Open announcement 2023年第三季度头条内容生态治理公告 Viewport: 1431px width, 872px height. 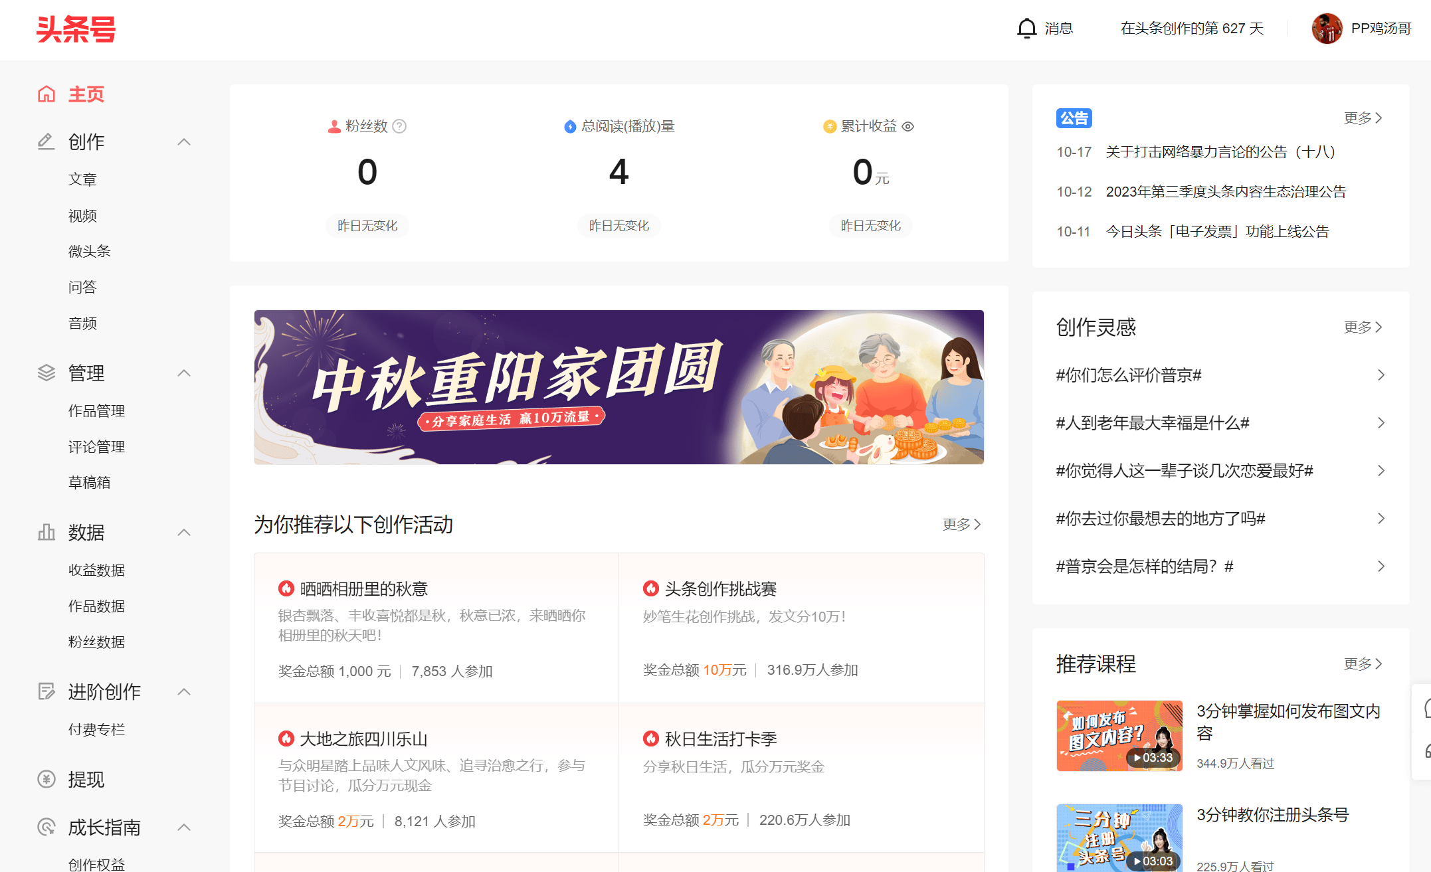tap(1226, 192)
